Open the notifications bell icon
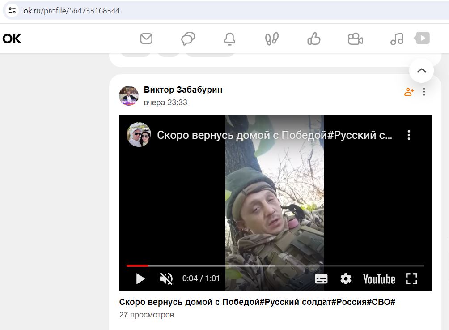 [229, 39]
